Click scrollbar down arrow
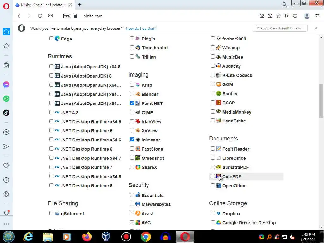The height and width of the screenshot is (243, 324). point(321,228)
